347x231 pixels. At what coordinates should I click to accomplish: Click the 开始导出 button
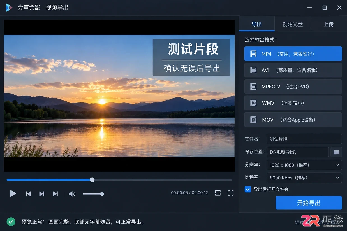click(x=309, y=203)
